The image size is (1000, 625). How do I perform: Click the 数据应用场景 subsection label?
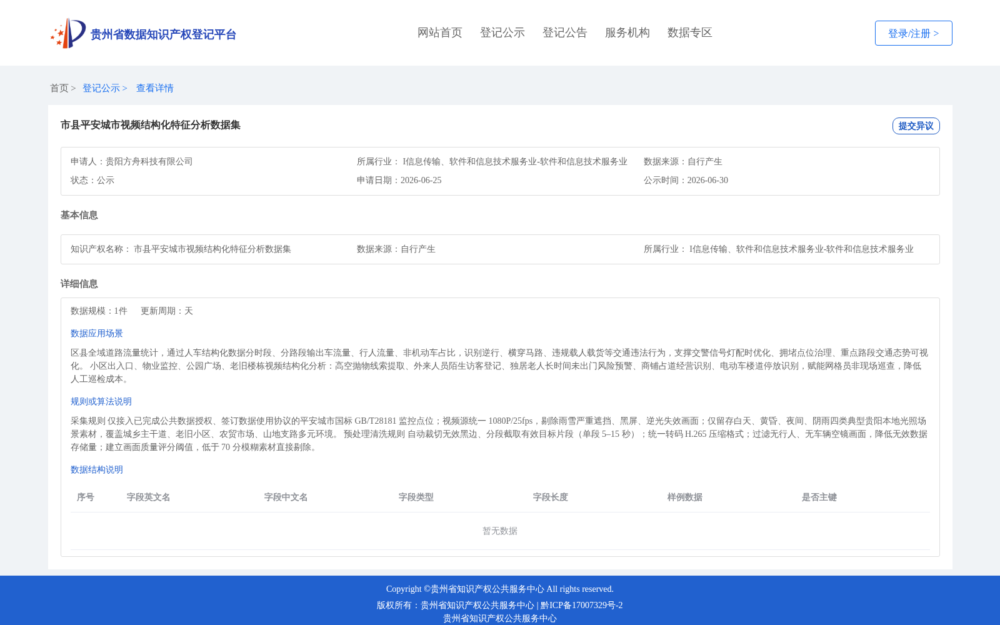97,333
